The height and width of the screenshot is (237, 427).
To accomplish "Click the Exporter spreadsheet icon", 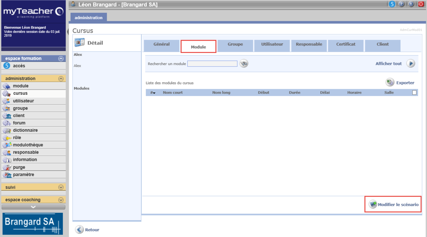I will click(390, 83).
